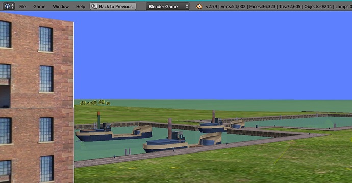Open the File menu
Viewport: 352px width, 183px height.
click(22, 7)
